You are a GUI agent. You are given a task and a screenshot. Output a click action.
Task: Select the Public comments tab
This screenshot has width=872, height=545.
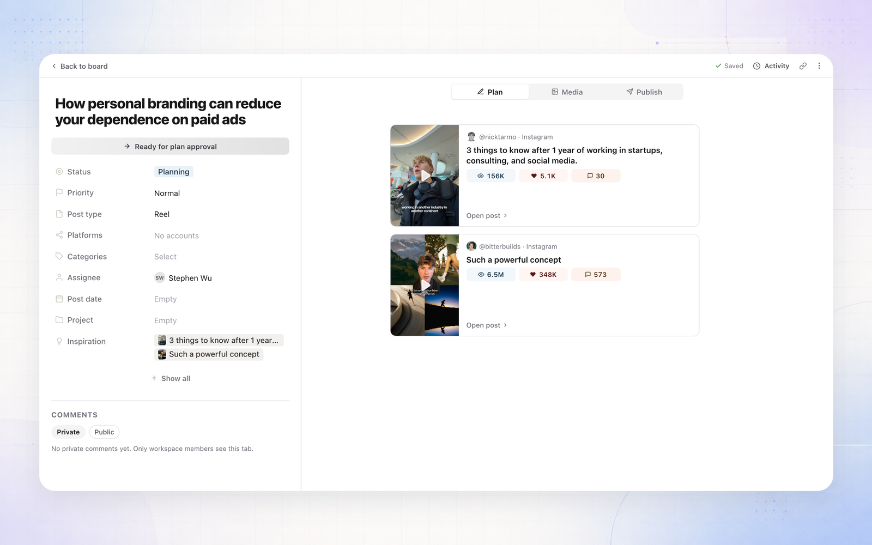(104, 432)
